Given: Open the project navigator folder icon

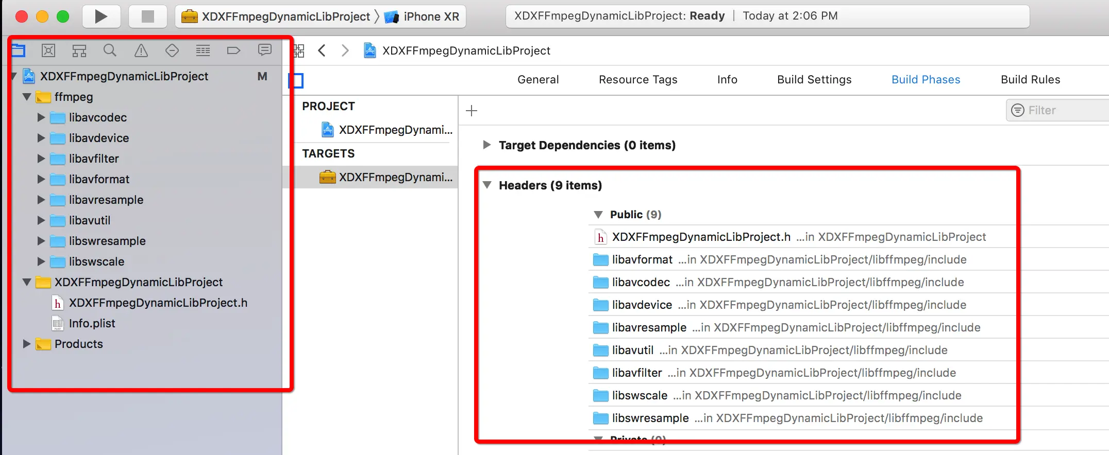Looking at the screenshot, I should pos(18,50).
